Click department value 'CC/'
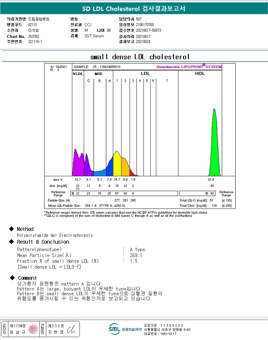Viewport: 268px width, 340px height. click(x=88, y=25)
